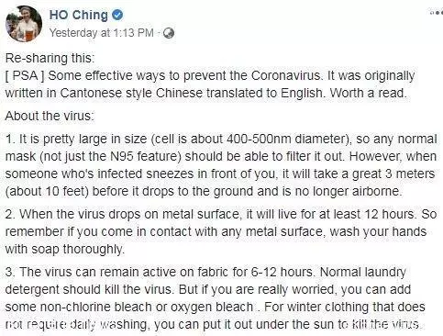Open HO Ching's profile picture
Image resolution: width=443 pixels, height=336 pixels.
click(24, 24)
